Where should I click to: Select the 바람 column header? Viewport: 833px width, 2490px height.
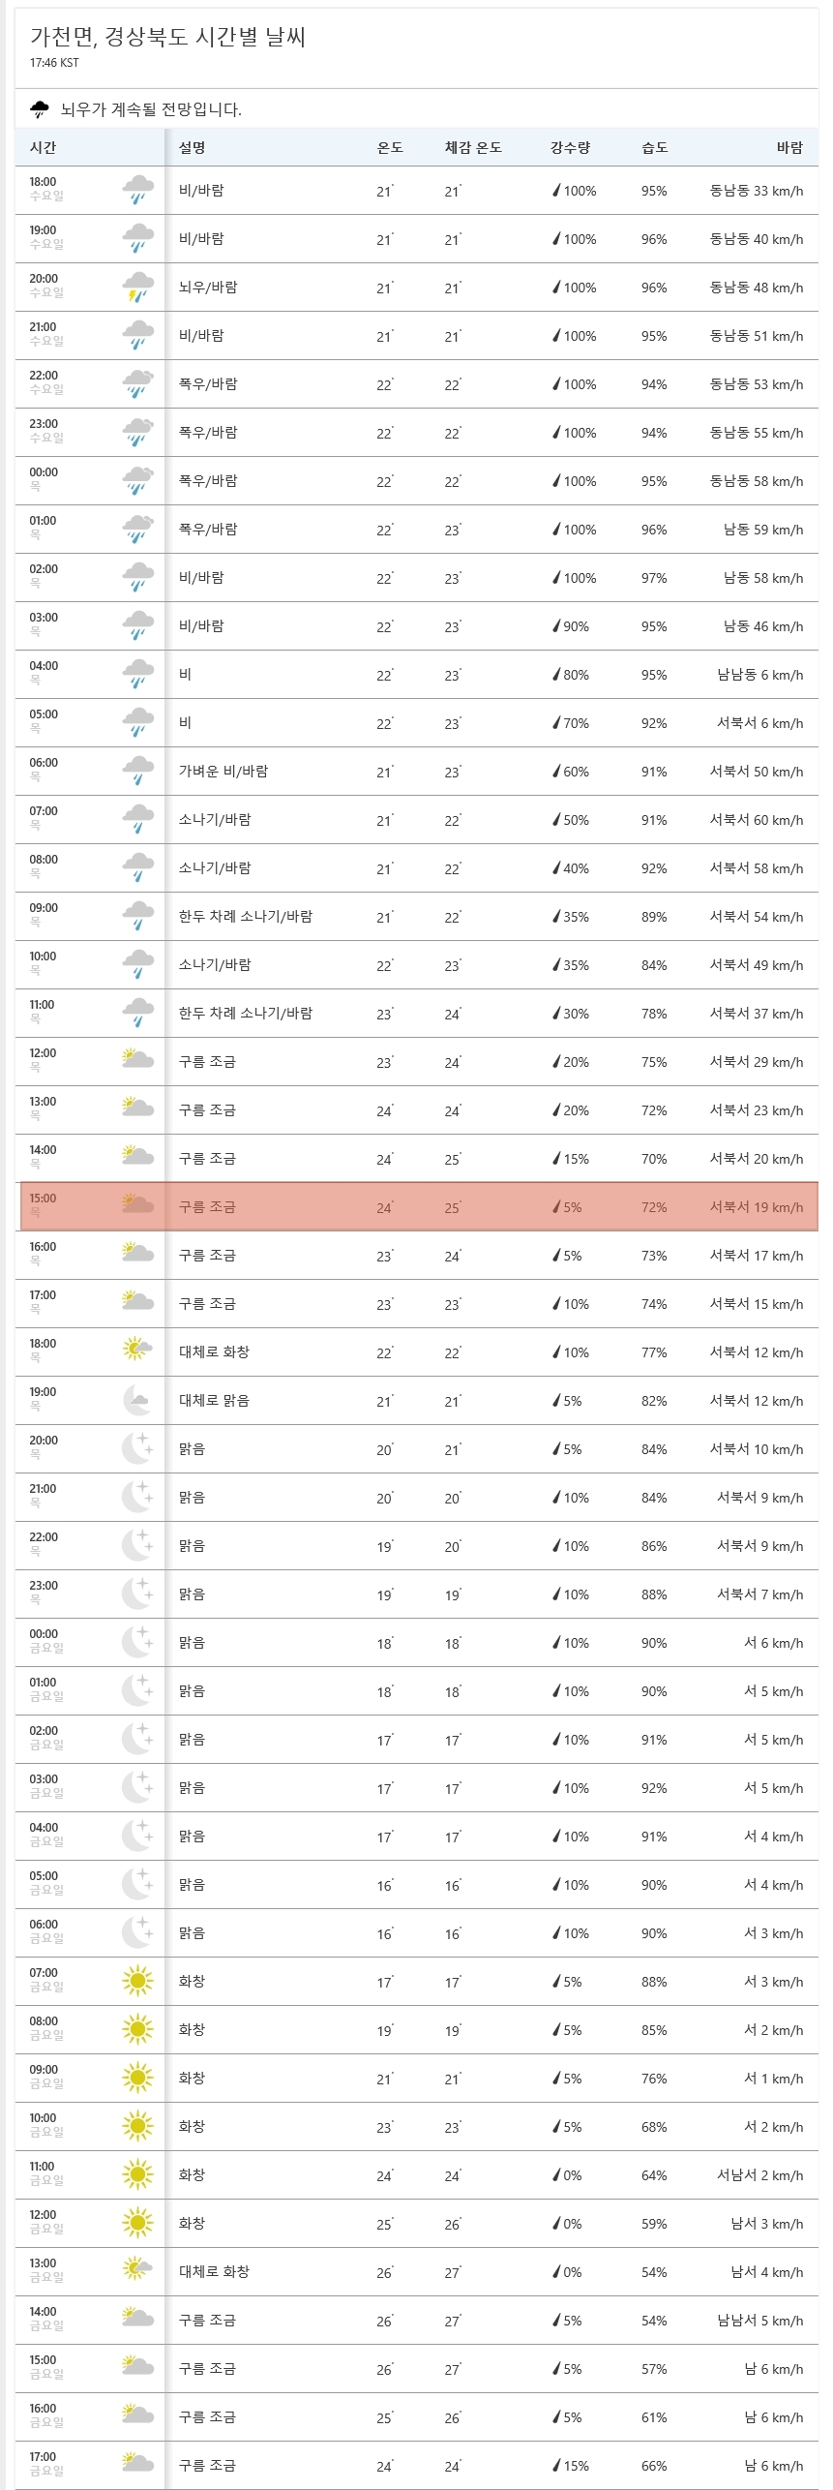click(x=789, y=147)
